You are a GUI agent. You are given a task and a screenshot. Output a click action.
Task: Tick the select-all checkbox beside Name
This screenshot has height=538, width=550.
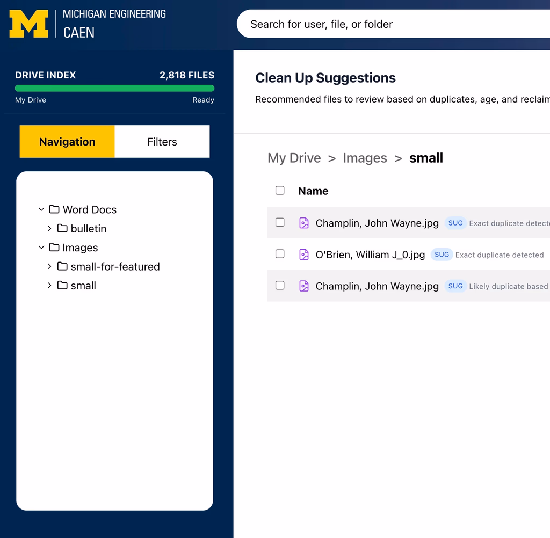pos(280,191)
